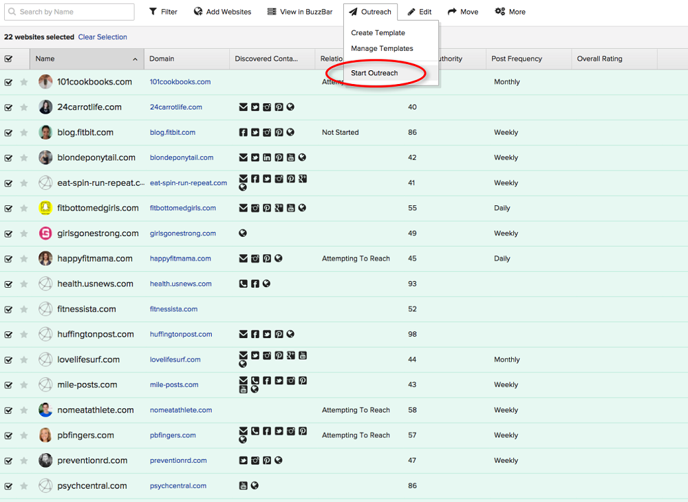Click the Add Websites button

(x=222, y=12)
